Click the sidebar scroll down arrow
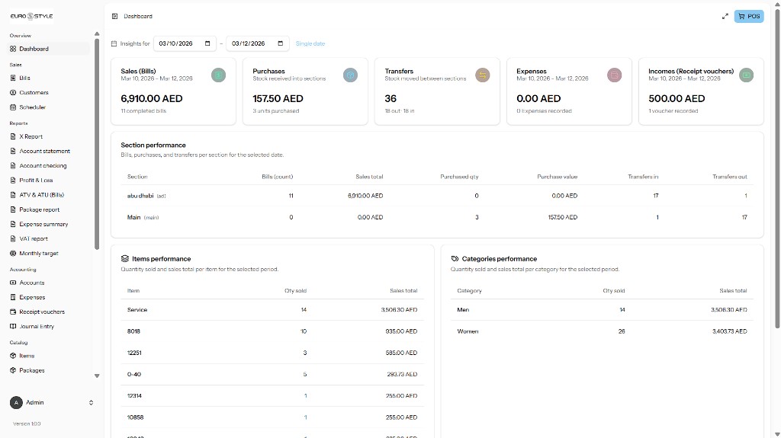 [97, 376]
